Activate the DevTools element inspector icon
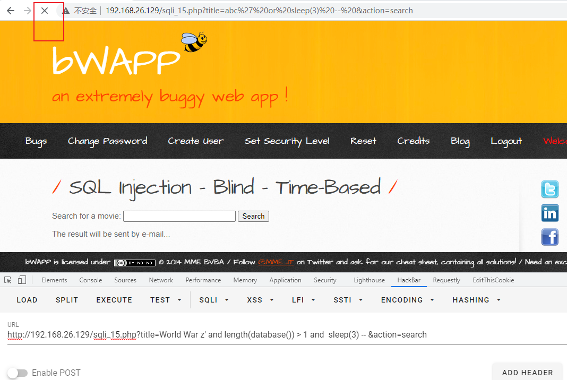 coord(7,280)
